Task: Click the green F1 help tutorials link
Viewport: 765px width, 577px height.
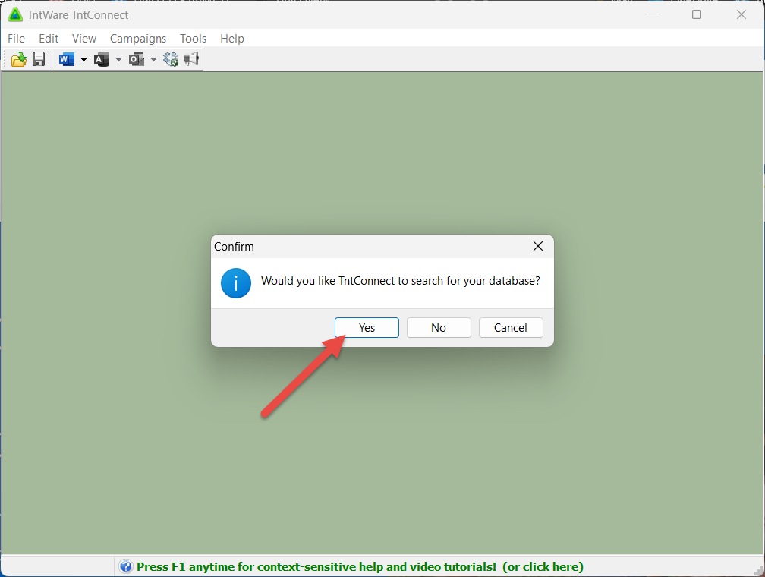Action: [360, 566]
